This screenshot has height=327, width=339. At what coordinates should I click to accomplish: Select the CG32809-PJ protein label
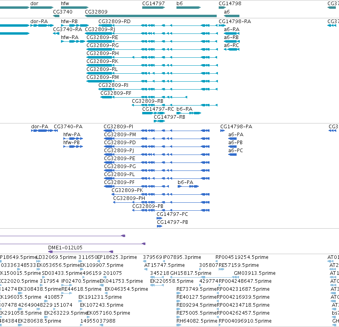tap(119, 151)
